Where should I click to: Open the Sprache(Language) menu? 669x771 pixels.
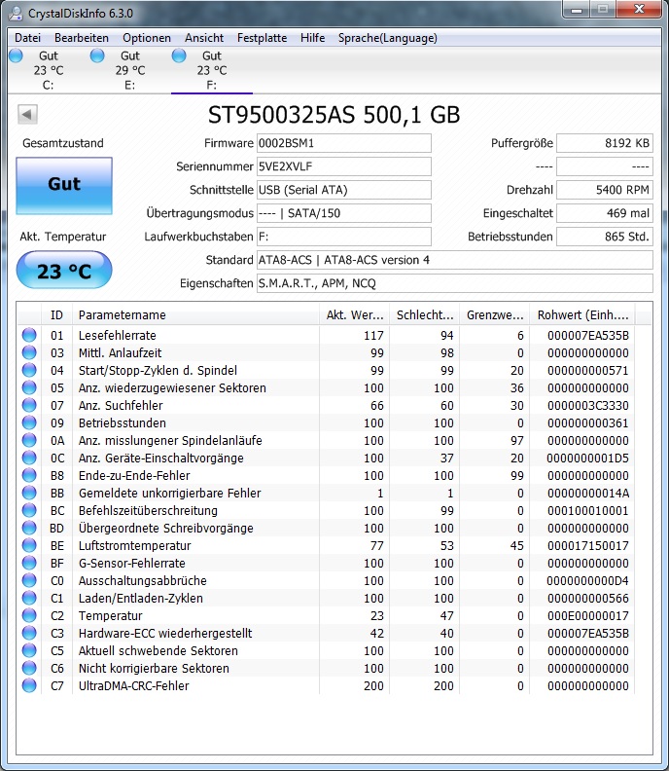coord(388,38)
